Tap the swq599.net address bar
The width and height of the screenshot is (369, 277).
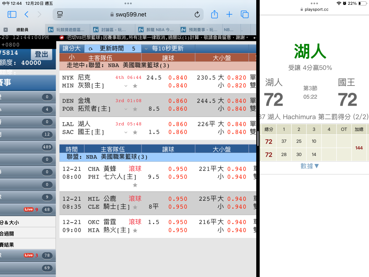click(x=128, y=15)
